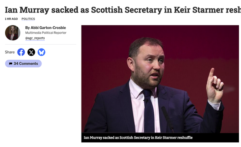Click the article headline about Ian Murray
Viewport: 241px width, 147px height.
coord(123,10)
